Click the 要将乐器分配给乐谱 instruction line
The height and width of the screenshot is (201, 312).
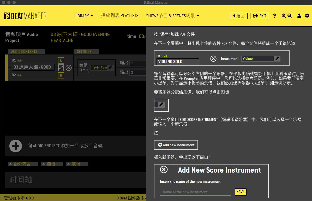[191, 92]
